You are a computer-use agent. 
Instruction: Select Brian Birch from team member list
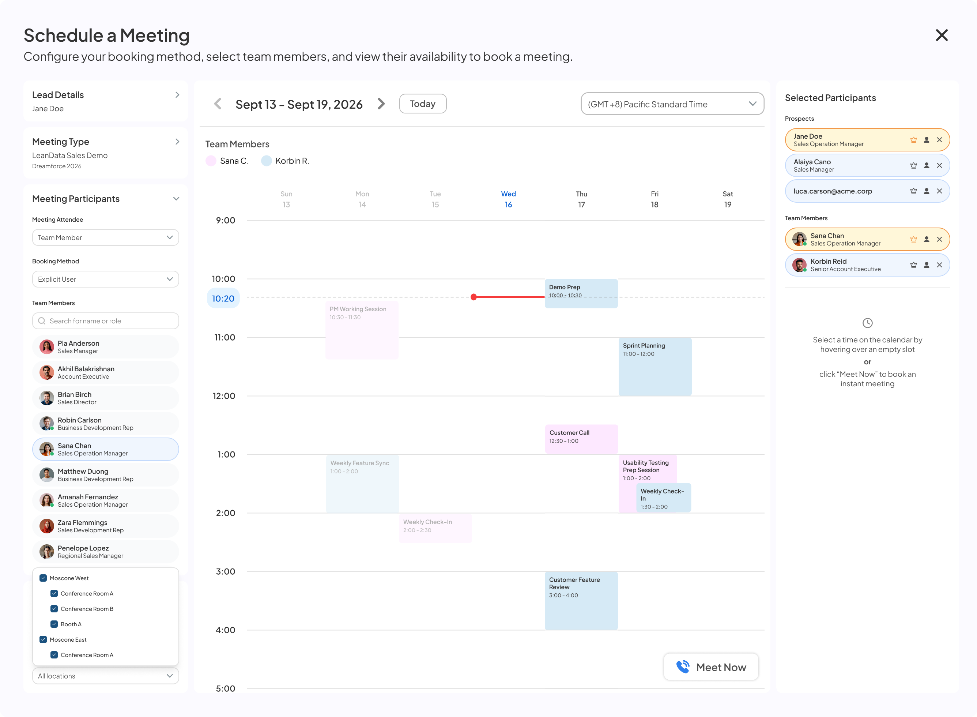[x=105, y=398]
